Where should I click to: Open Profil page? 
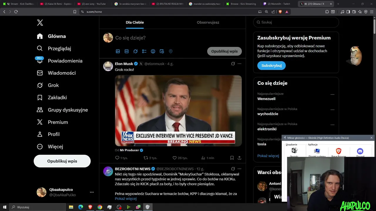pyautogui.click(x=48, y=134)
